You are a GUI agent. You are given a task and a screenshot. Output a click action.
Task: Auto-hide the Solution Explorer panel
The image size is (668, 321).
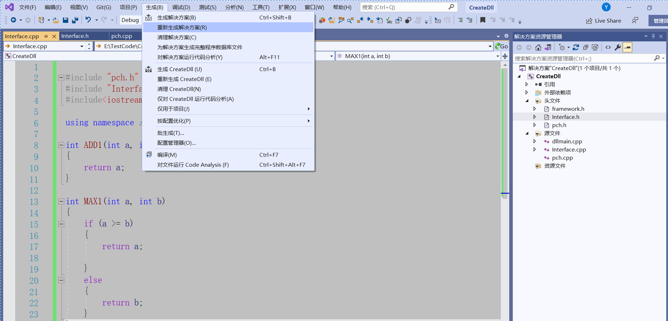click(653, 36)
